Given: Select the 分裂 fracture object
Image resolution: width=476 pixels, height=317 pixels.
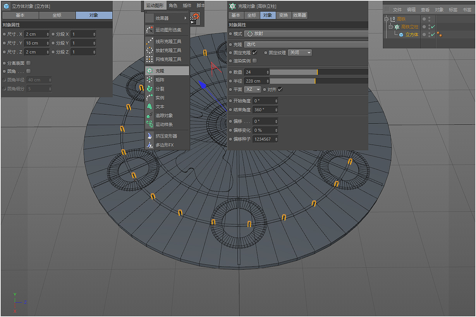Looking at the screenshot, I should point(167,89).
